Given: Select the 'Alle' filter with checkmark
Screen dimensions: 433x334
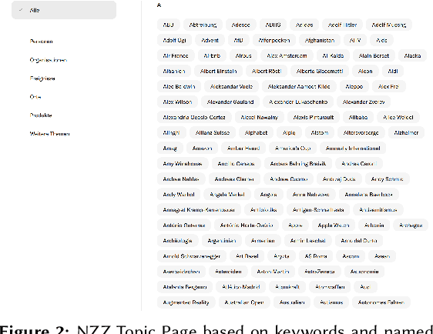Looking at the screenshot, I should coord(64,10).
